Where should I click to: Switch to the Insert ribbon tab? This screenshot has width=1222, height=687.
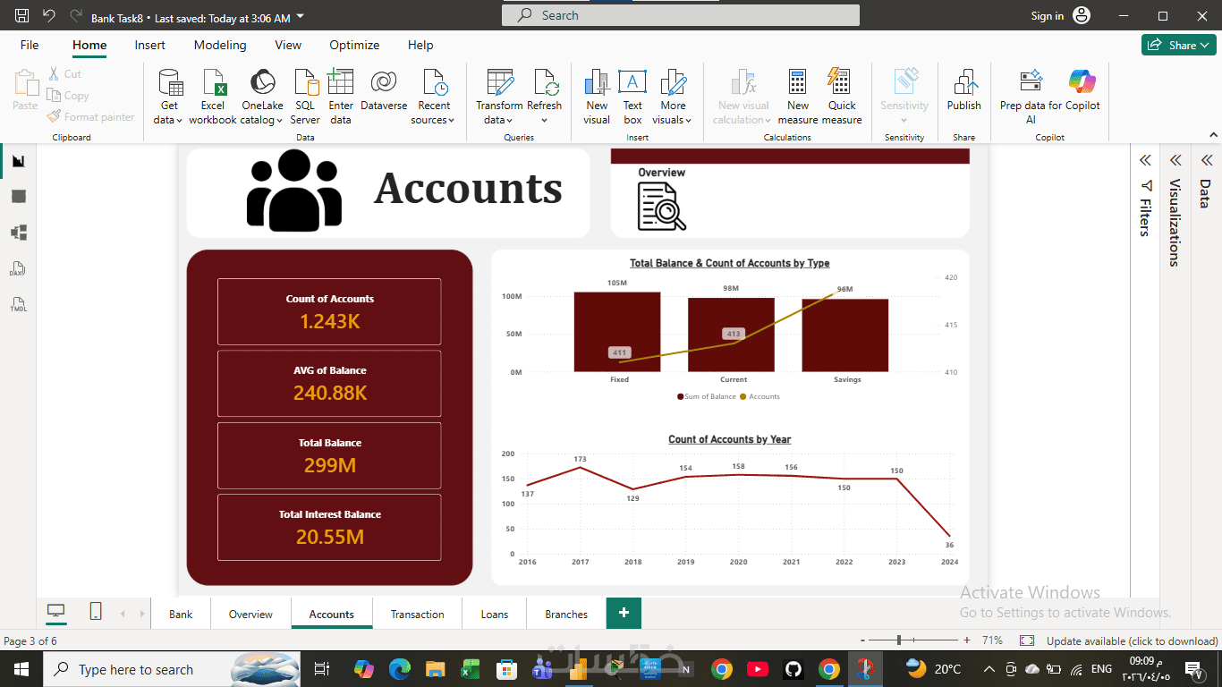click(150, 45)
